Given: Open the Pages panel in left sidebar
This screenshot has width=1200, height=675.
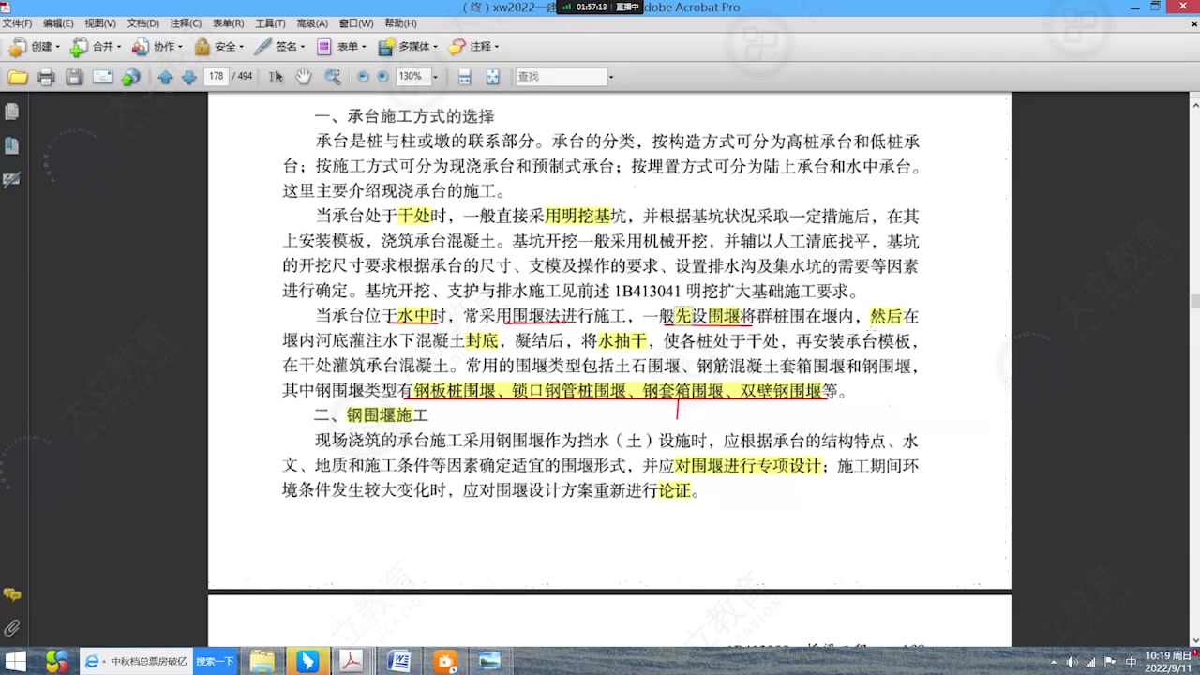Looking at the screenshot, I should [x=12, y=112].
